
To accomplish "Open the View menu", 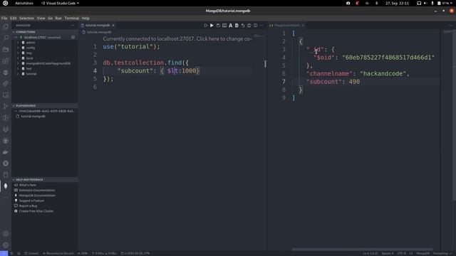I will (x=41, y=18).
